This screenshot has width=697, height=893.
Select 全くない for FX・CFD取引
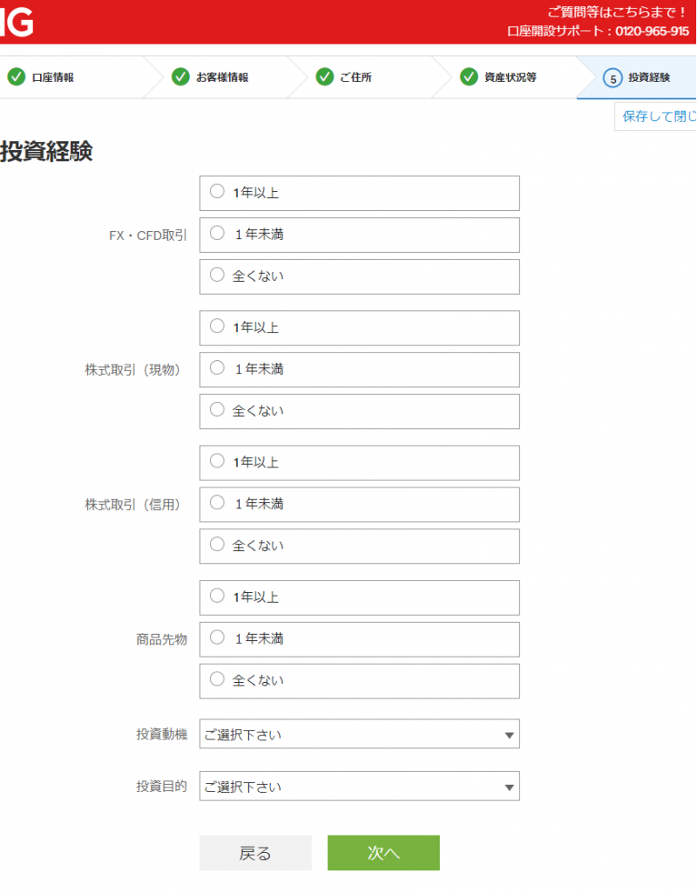tap(360, 276)
